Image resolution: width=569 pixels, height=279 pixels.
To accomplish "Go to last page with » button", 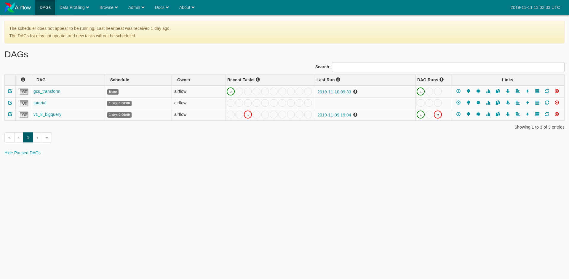I will pos(47,137).
